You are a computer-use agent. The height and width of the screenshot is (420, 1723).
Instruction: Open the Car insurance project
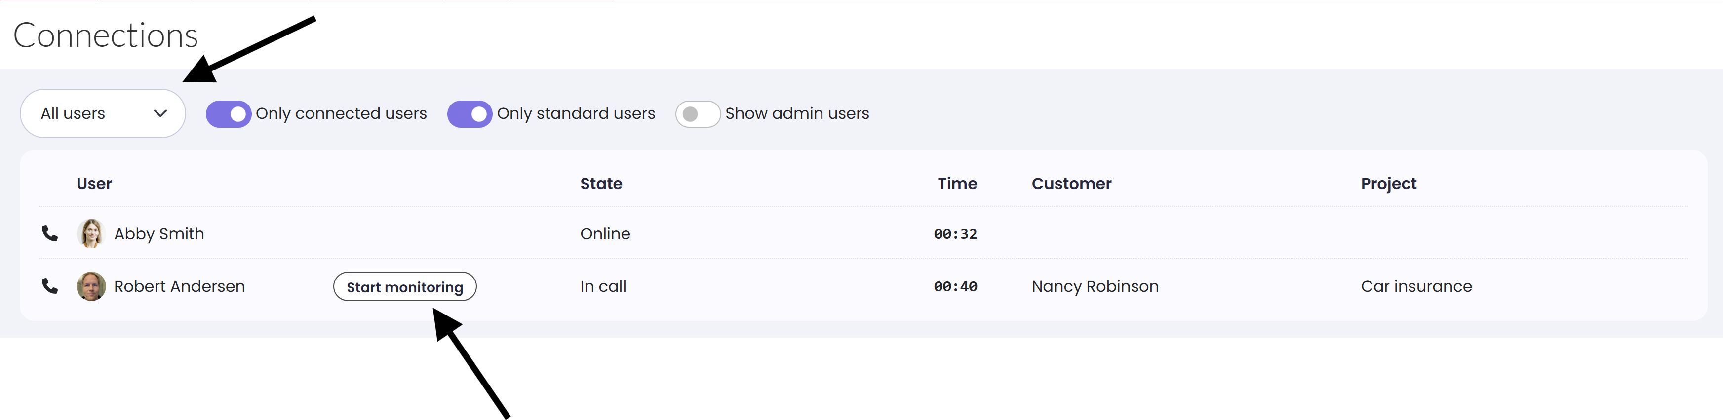[1416, 286]
